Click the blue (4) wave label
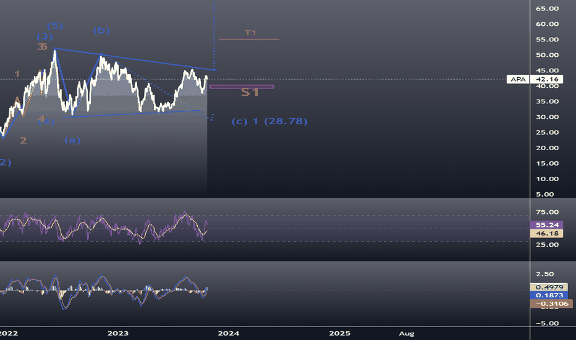The height and width of the screenshot is (340, 576). tap(46, 122)
